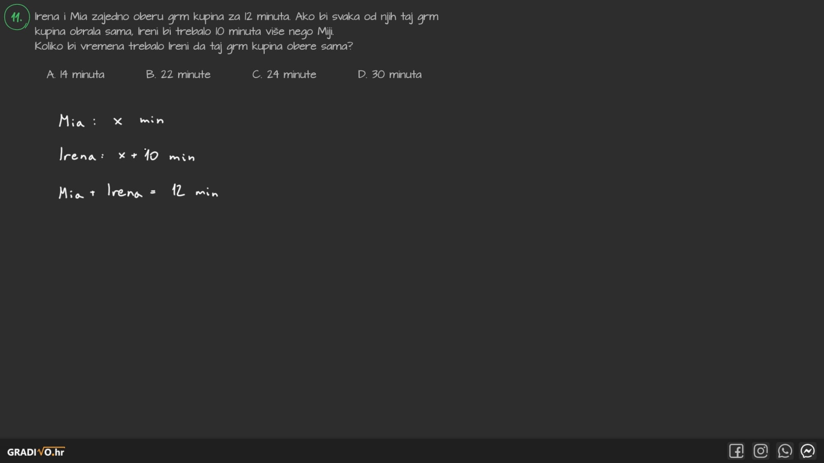This screenshot has height=463, width=824.
Task: Click the 'Mia + Irena = 12 min' equation
Action: pos(138,191)
